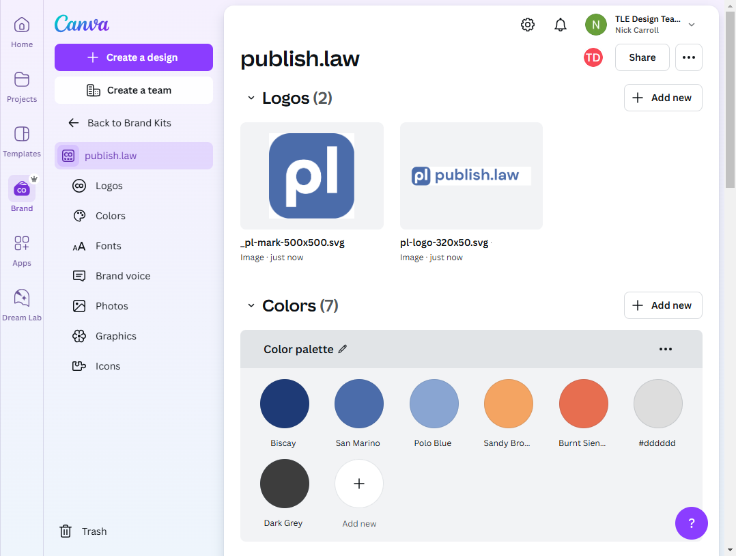The height and width of the screenshot is (556, 736).
Task: Click the red TD member avatar
Action: 593,57
